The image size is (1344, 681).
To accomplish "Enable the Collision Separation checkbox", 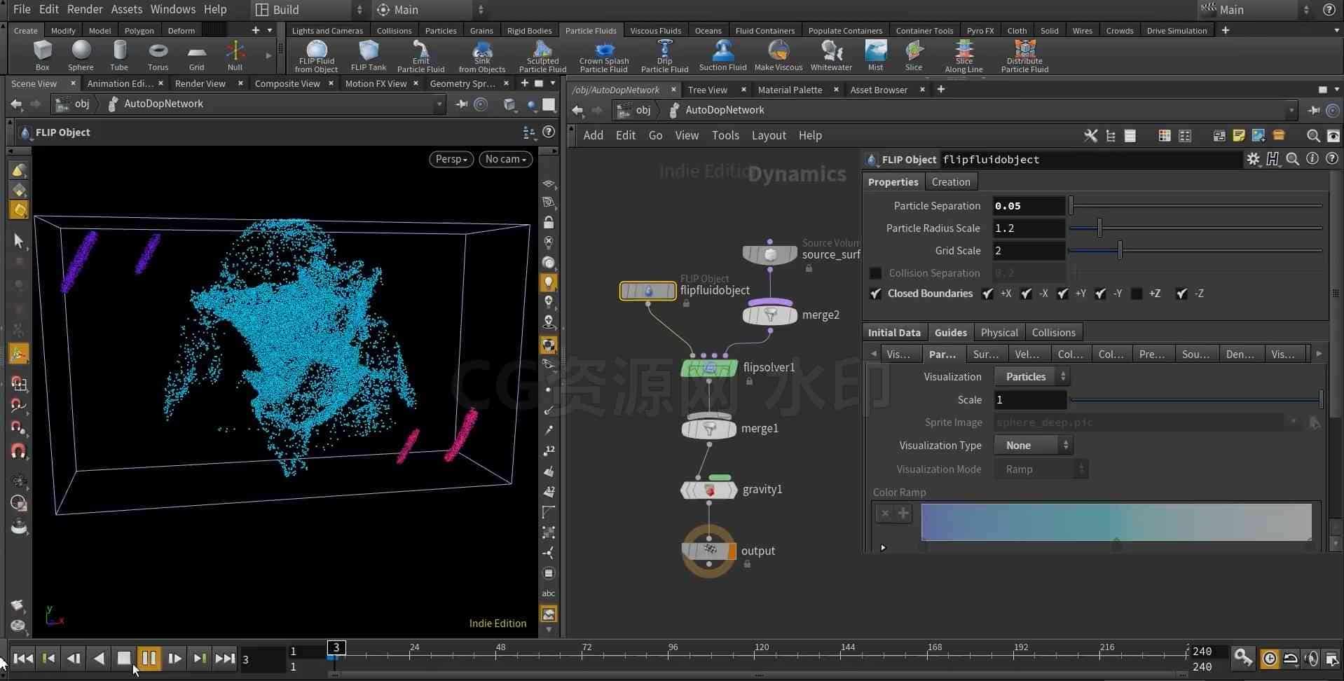I will 875,273.
